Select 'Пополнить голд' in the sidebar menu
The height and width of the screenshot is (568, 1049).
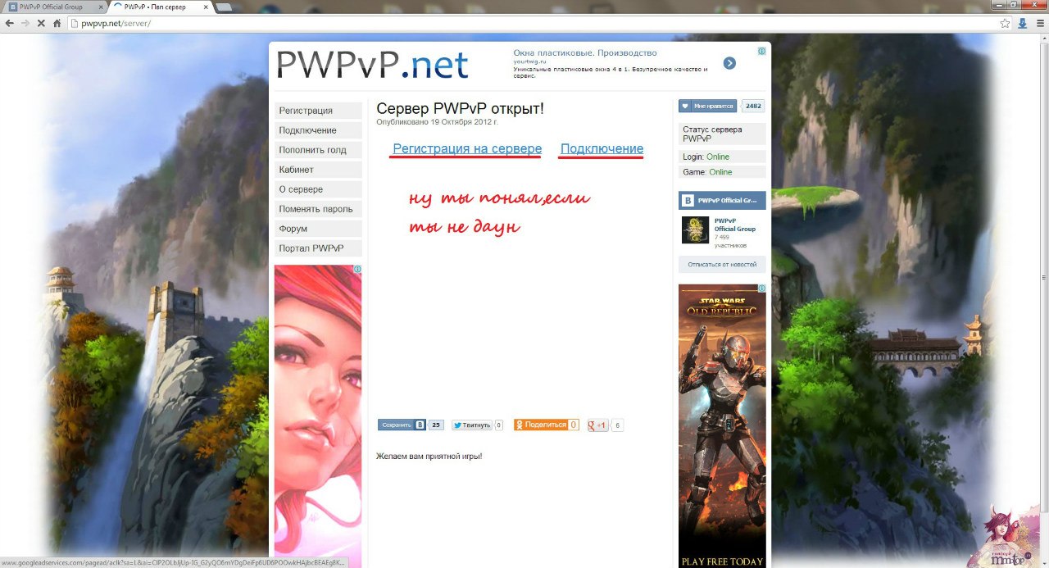tap(318, 150)
